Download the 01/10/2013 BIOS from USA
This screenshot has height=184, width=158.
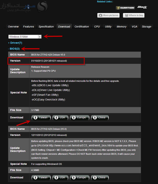[x=60, y=117]
